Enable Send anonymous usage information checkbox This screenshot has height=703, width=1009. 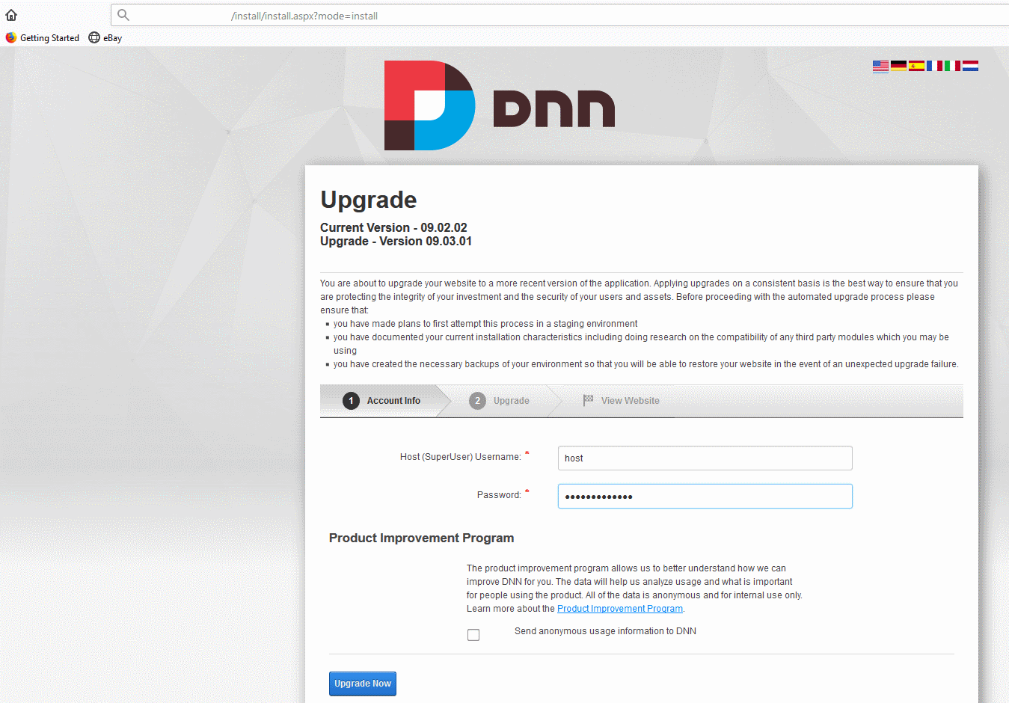tap(473, 635)
